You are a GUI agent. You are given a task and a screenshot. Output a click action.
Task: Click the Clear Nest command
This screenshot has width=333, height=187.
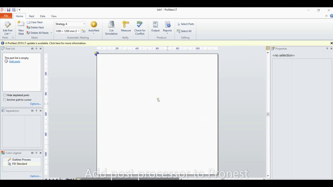(35, 22)
